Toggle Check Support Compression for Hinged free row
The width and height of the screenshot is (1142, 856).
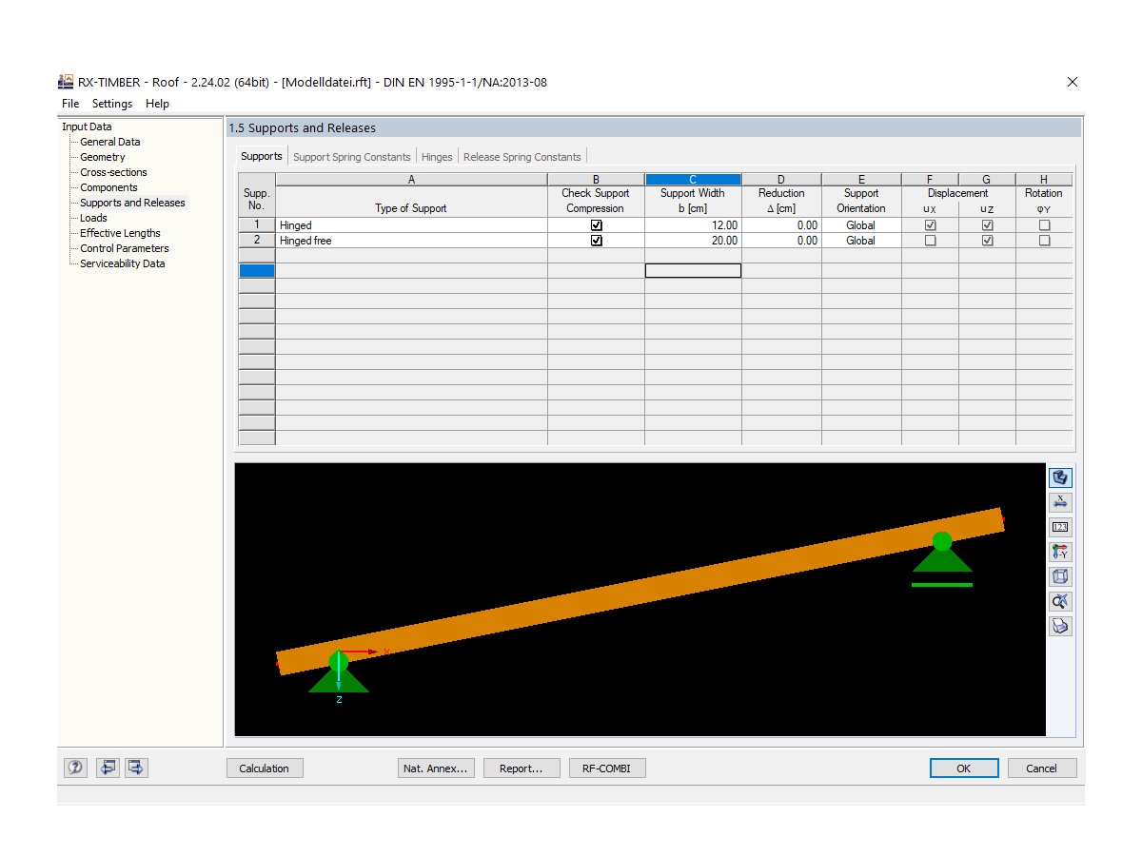[597, 241]
